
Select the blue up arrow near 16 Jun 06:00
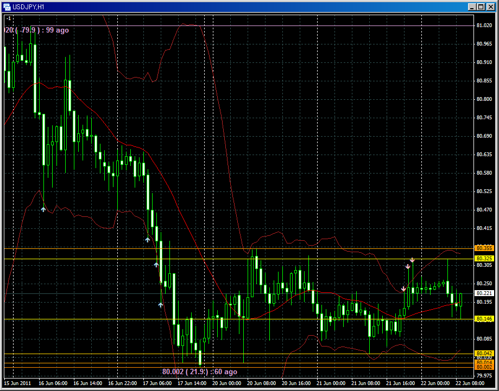click(x=43, y=209)
